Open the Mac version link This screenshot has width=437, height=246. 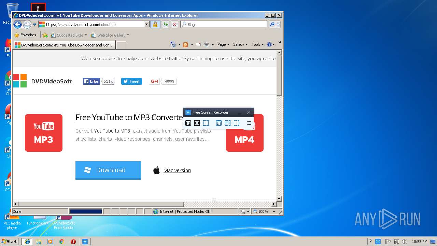pyautogui.click(x=177, y=170)
